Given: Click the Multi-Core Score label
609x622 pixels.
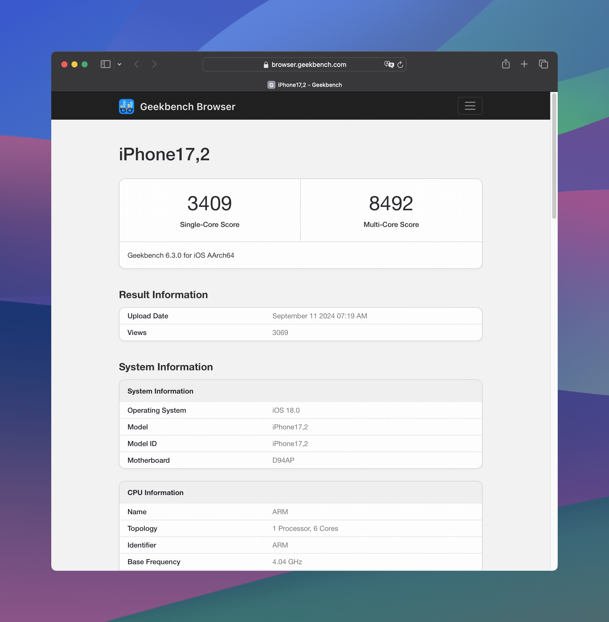Looking at the screenshot, I should tap(391, 224).
